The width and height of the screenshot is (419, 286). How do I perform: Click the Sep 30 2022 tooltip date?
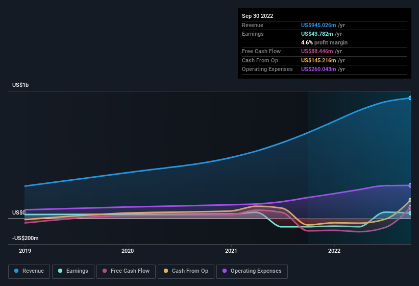coord(257,16)
